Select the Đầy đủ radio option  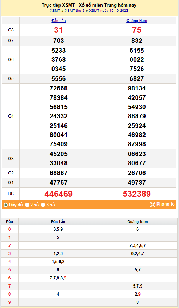(x=6, y=205)
